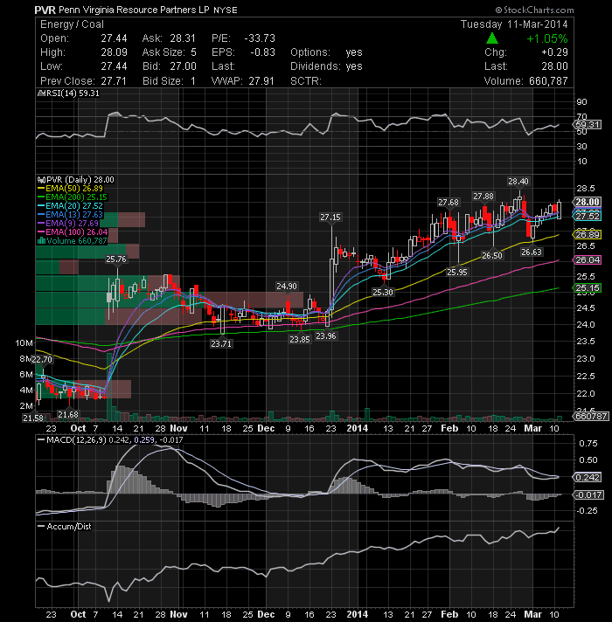Click the Accum/Dist indicator label
This screenshot has height=622, width=612.
tap(65, 527)
